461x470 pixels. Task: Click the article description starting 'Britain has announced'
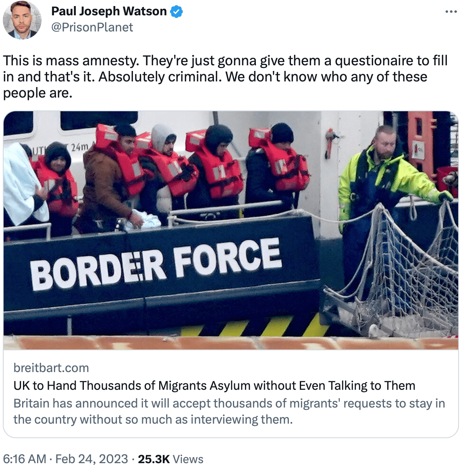click(229, 411)
